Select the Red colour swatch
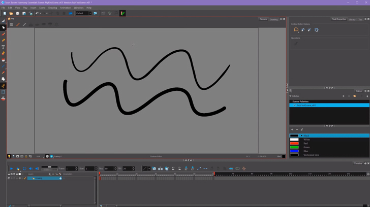The height and width of the screenshot is (207, 370). tap(294, 143)
